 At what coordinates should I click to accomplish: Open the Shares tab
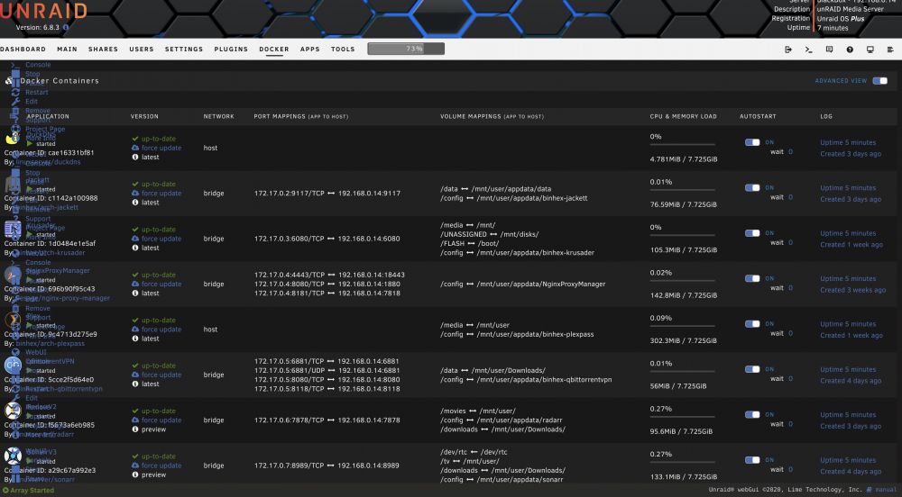(x=103, y=50)
